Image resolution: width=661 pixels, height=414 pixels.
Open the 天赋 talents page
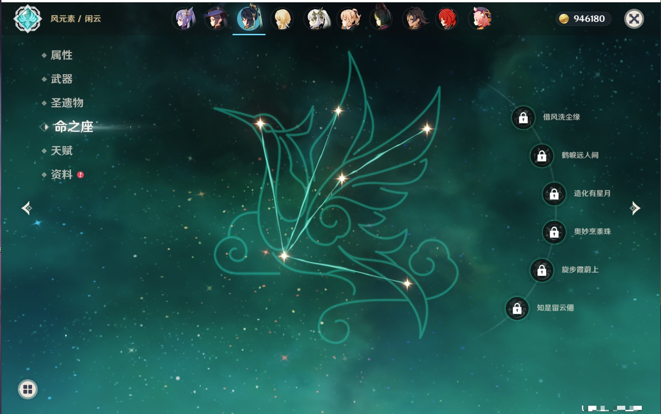click(x=61, y=151)
